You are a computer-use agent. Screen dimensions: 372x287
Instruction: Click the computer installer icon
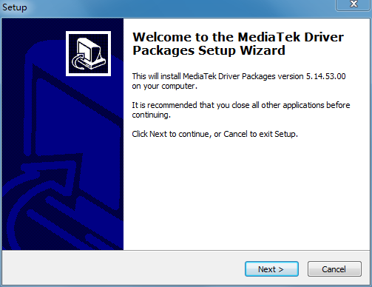(88, 53)
